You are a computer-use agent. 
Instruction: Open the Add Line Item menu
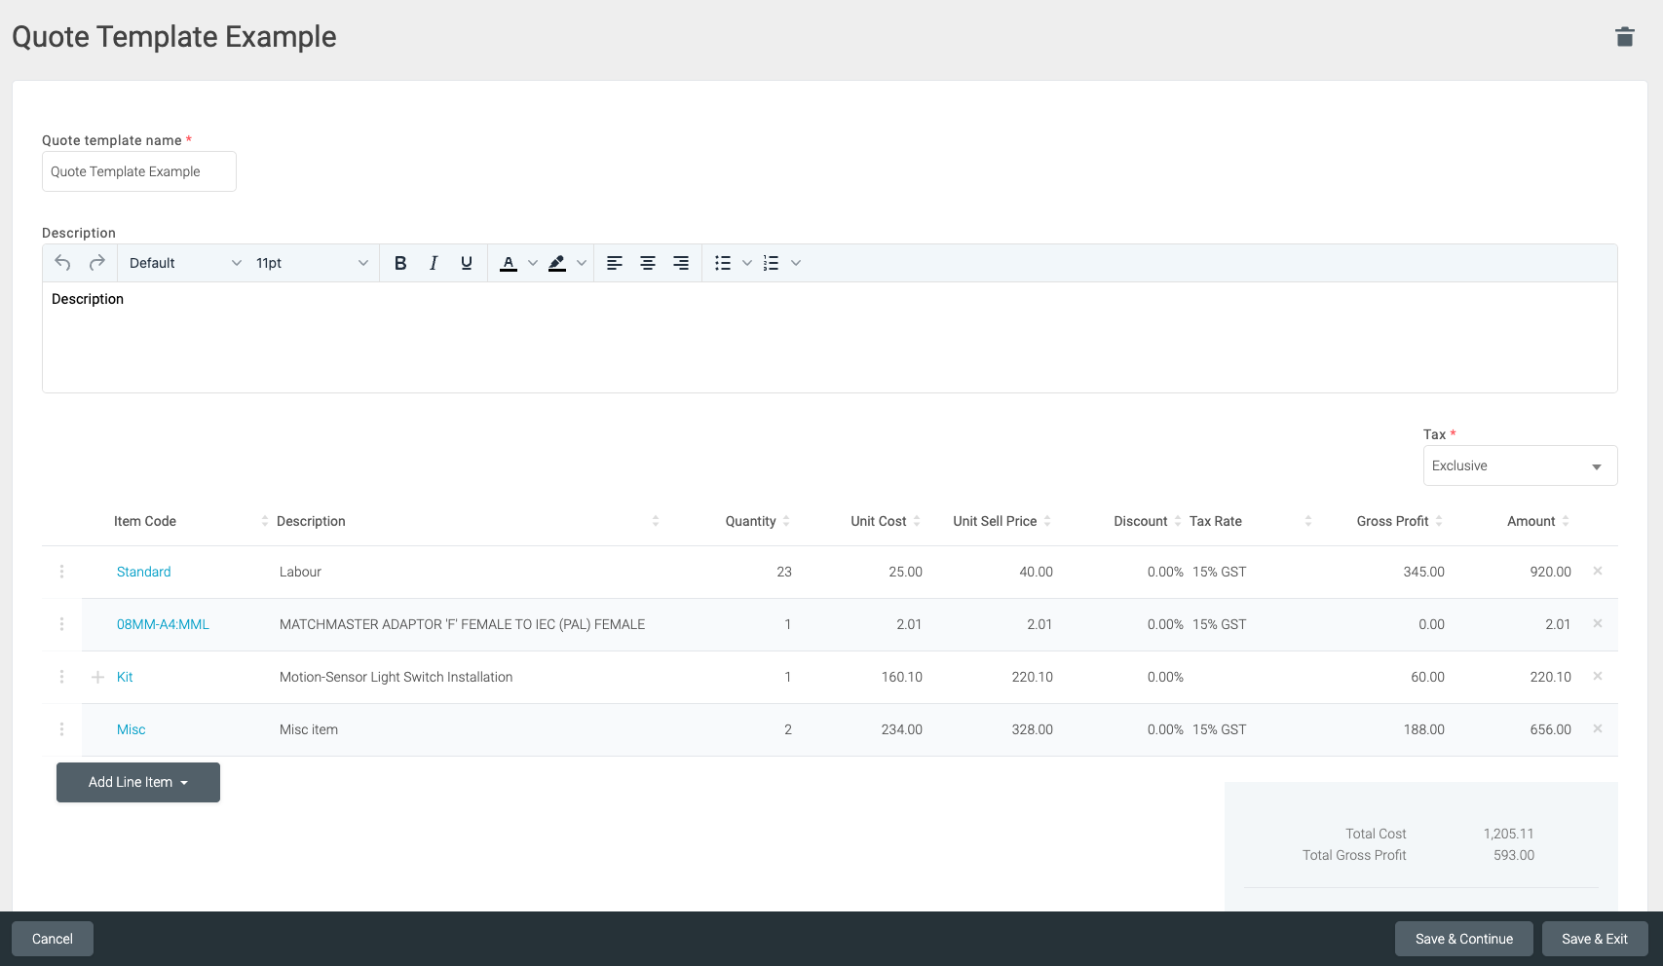tap(138, 782)
